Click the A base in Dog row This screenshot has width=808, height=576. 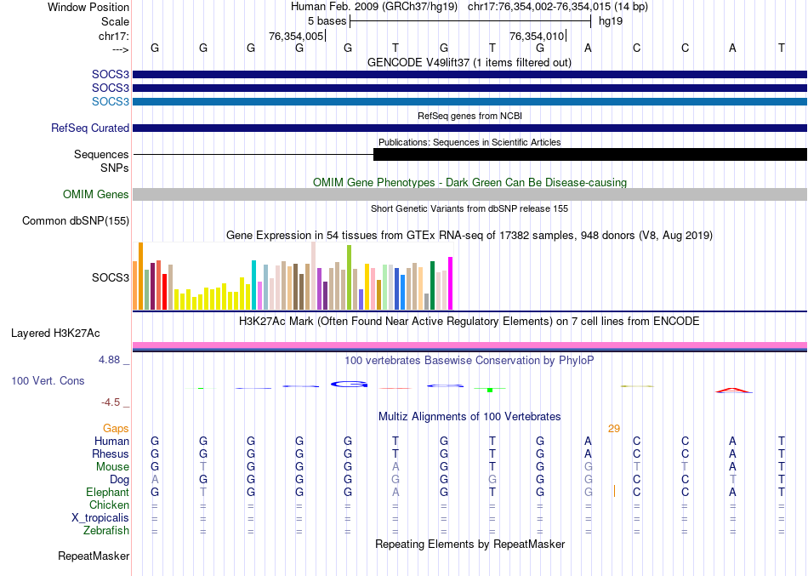pos(155,480)
